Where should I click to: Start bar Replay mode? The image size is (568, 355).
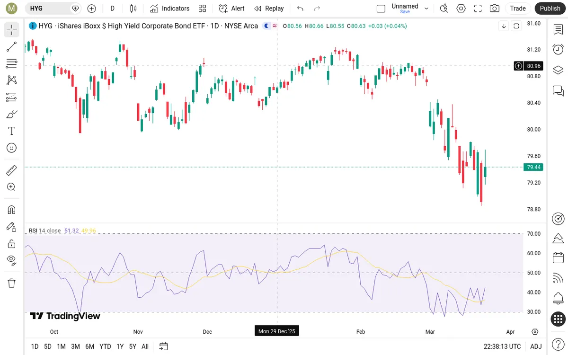click(x=269, y=8)
